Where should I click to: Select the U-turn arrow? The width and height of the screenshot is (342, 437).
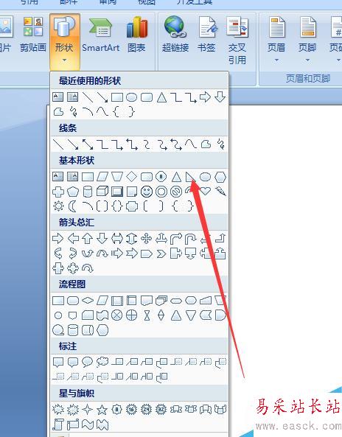(191, 239)
